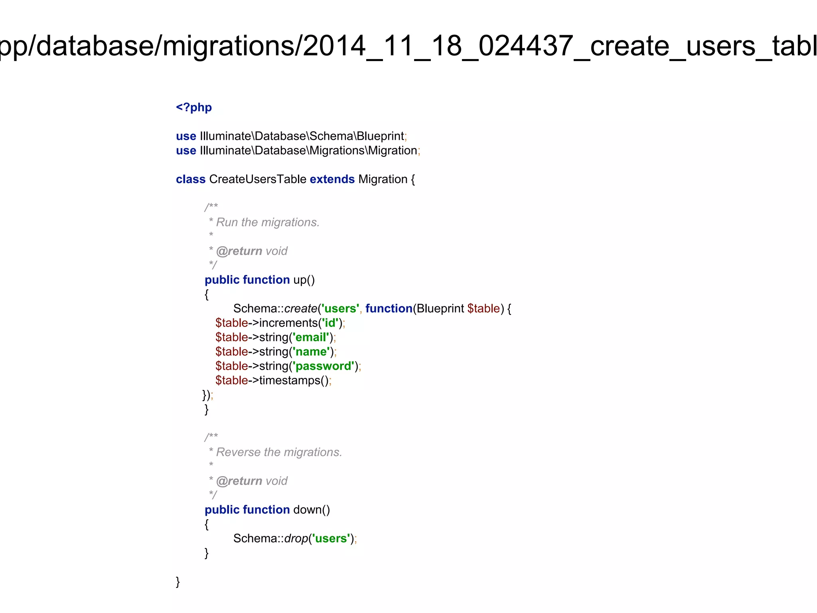Click the '});' closure ending line
This screenshot has width=817, height=613.
click(208, 395)
